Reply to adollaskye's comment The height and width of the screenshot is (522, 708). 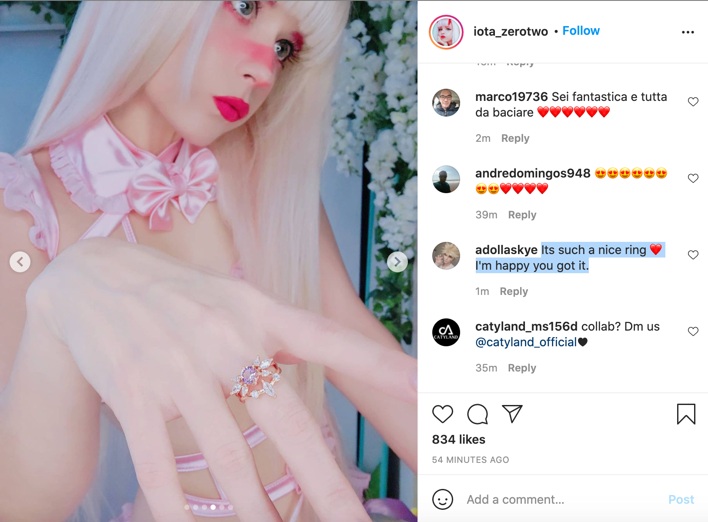[x=514, y=291]
